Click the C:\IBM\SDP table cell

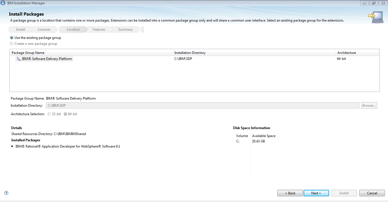point(183,59)
